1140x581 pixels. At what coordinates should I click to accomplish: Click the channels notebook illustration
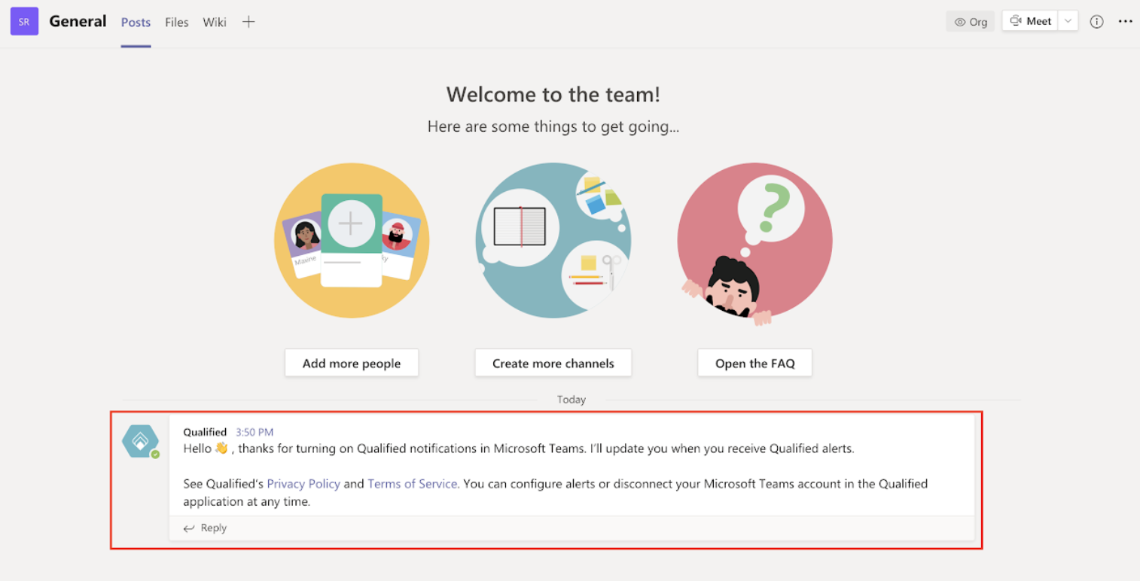[553, 241]
